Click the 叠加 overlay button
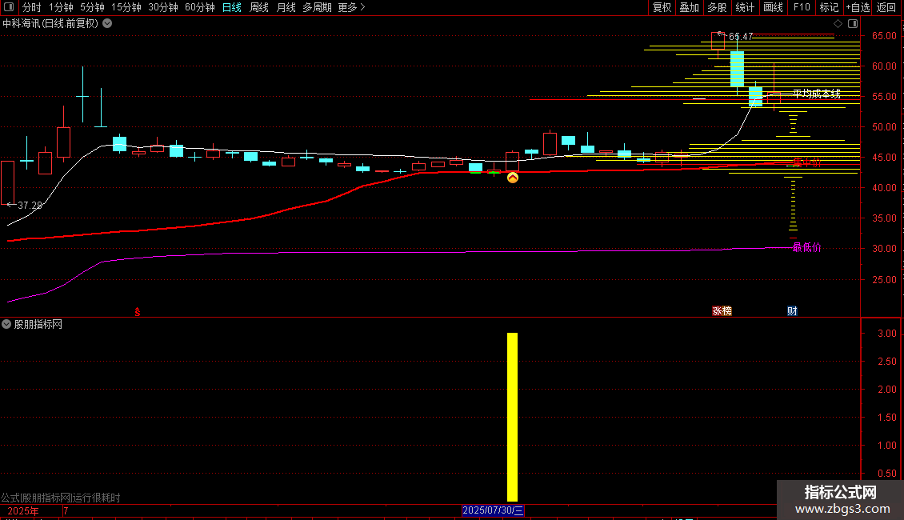904x520 pixels. 689,7
